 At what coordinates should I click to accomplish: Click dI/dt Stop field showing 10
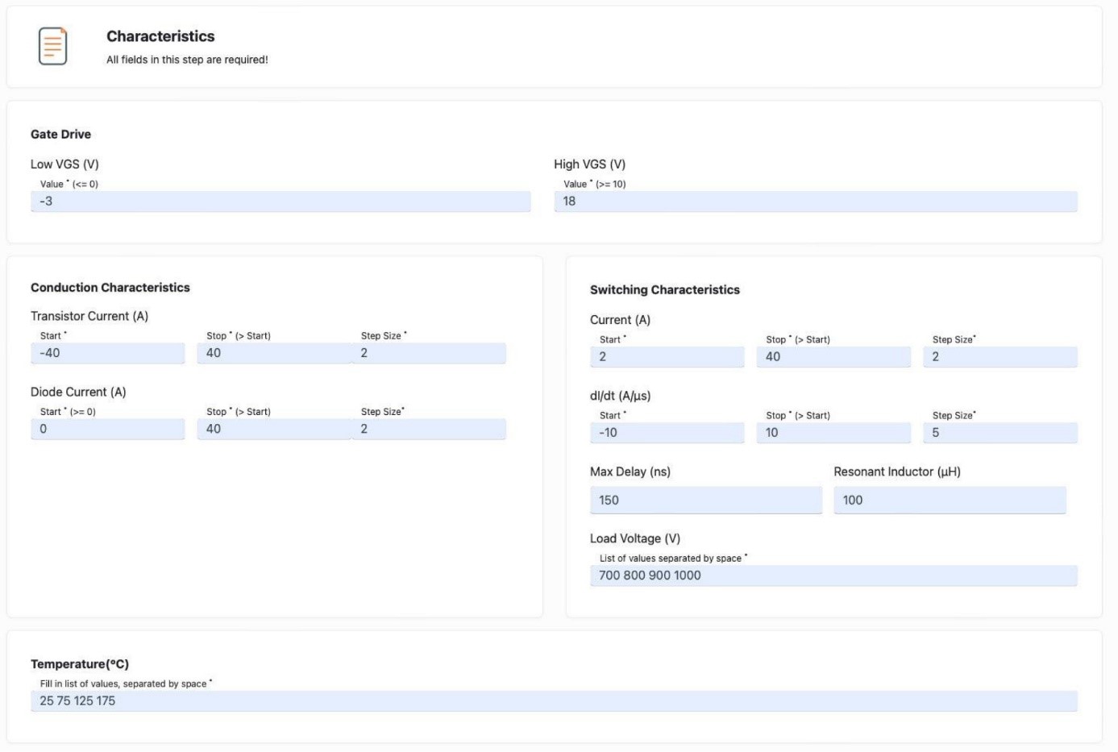pyautogui.click(x=833, y=433)
